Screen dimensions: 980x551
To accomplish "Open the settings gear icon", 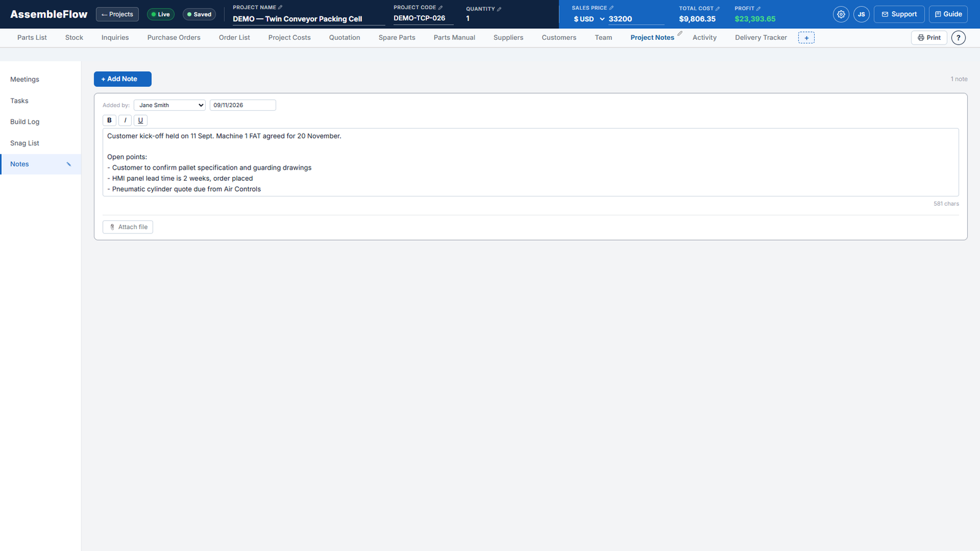I will (x=841, y=14).
